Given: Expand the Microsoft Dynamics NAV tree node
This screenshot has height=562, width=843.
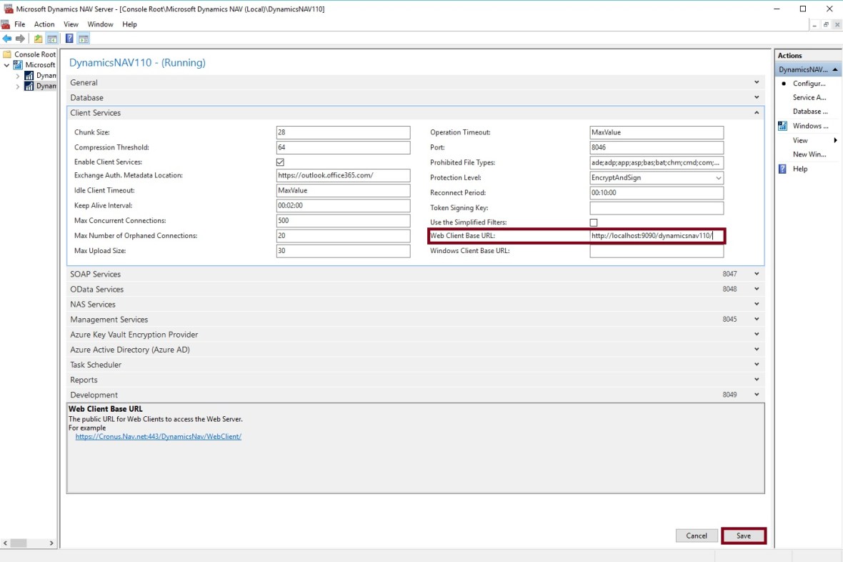Looking at the screenshot, I should tap(8, 65).
